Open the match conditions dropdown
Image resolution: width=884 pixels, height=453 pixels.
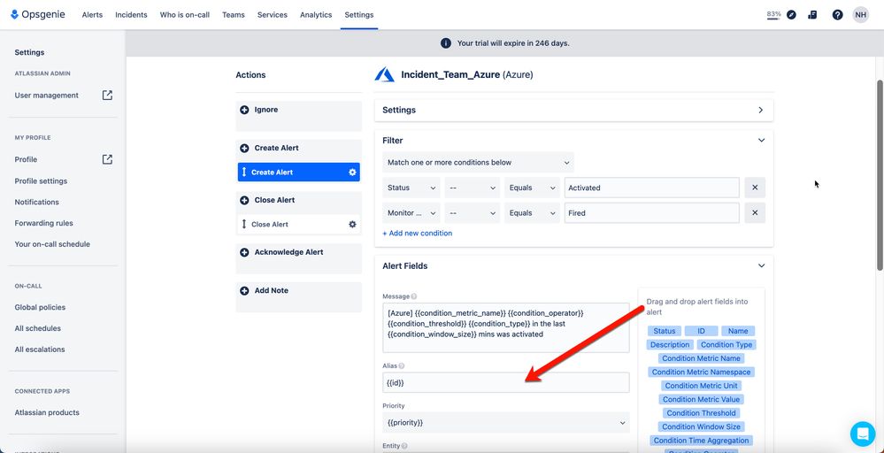[x=478, y=162]
